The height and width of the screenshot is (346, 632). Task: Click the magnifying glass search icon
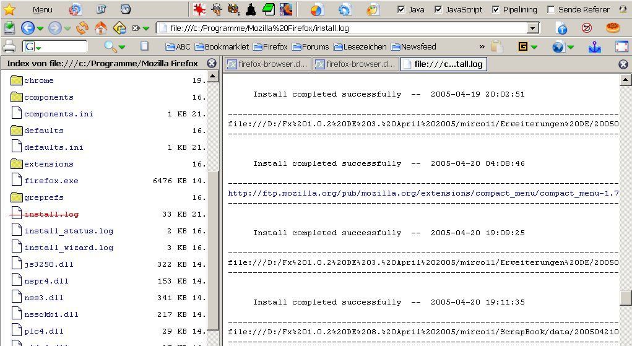pos(110,46)
